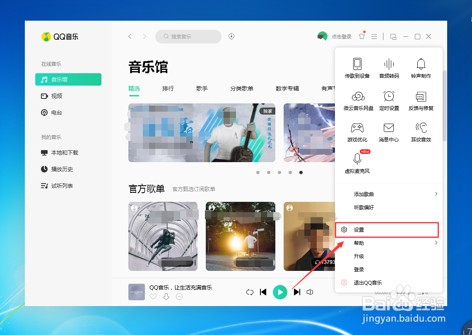Open the 铃声制作 ringtone maker
This screenshot has height=335, width=472.
click(x=421, y=67)
